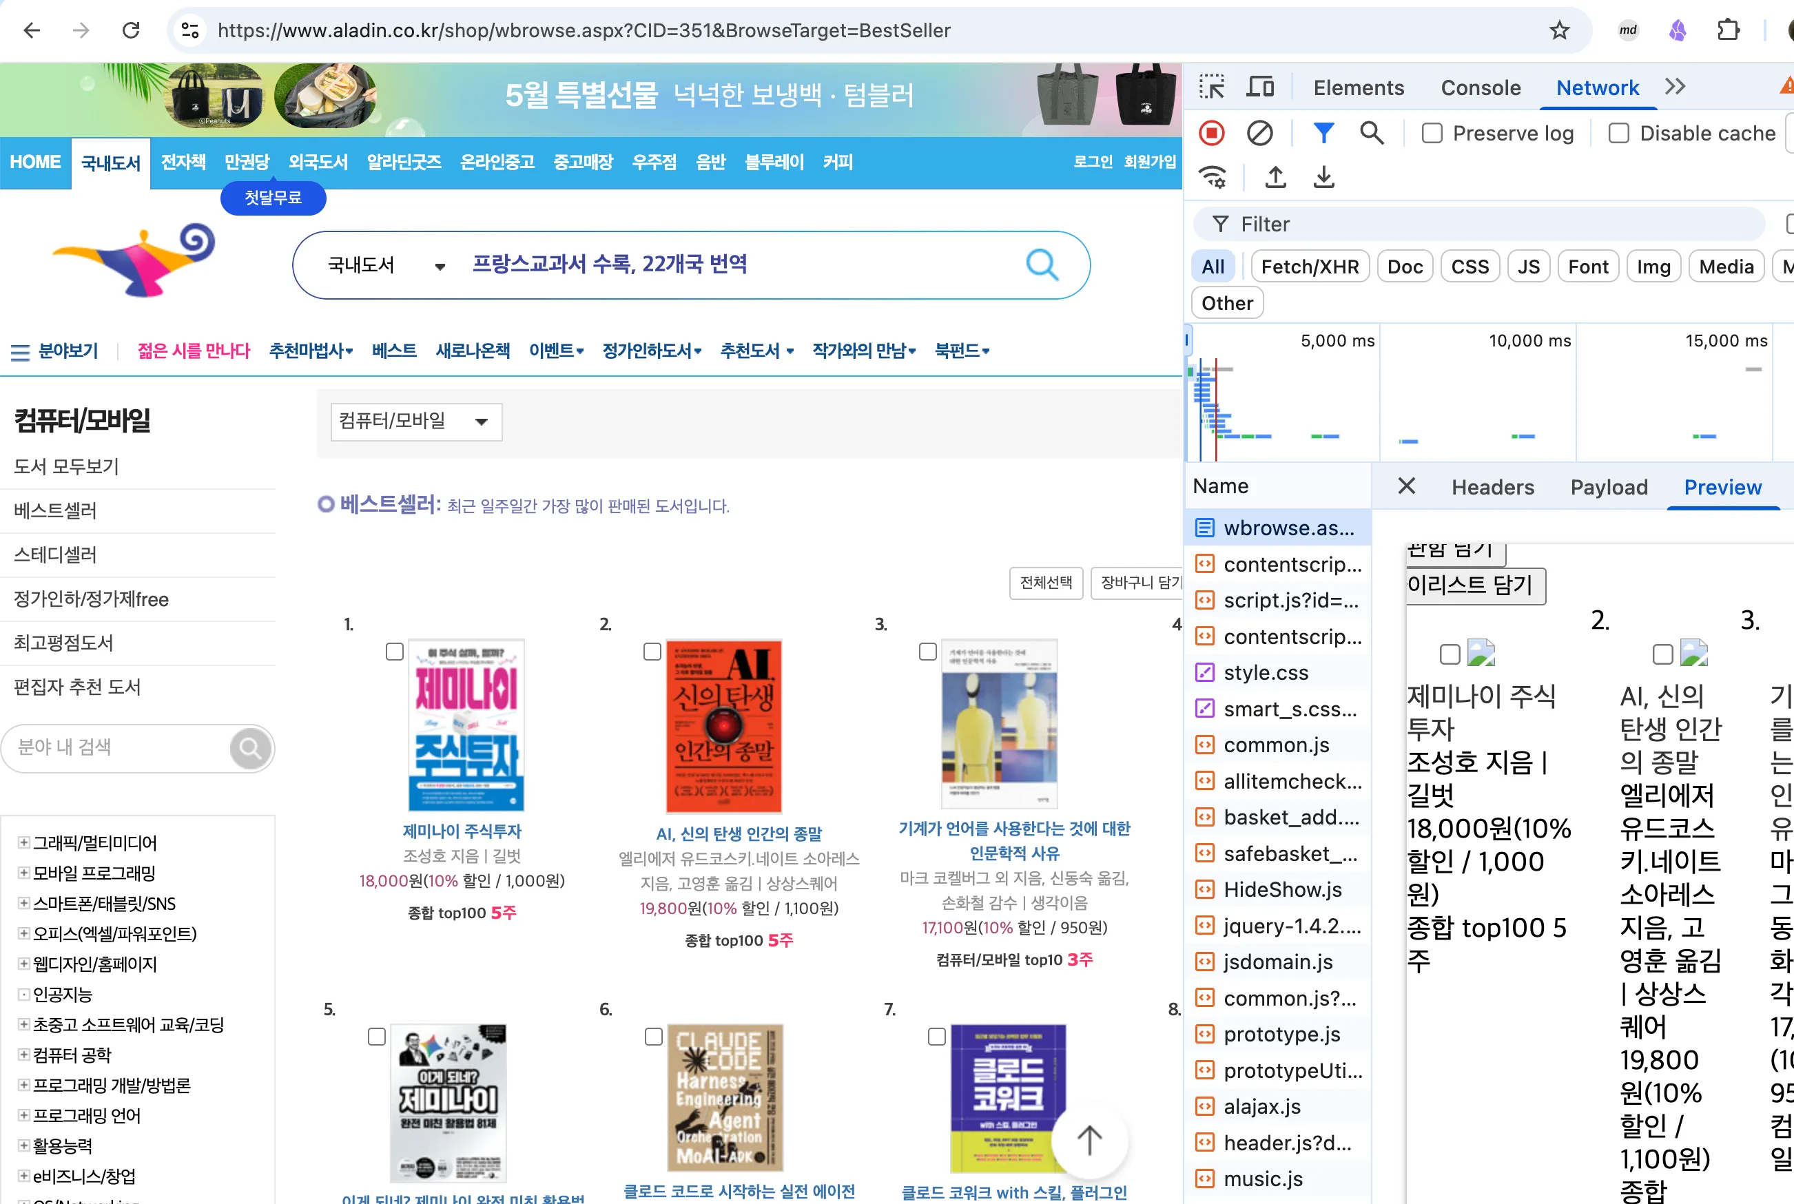This screenshot has height=1204, width=1794.
Task: Click the 장바구니 담기 button
Action: click(x=1137, y=583)
